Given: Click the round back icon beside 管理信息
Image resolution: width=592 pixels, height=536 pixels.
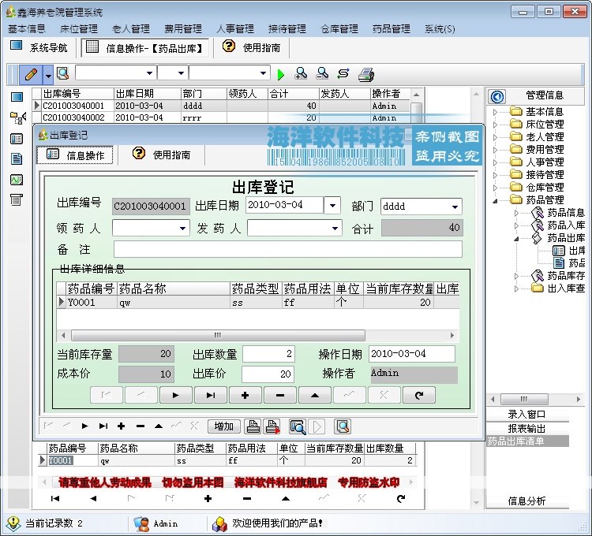Looking at the screenshot, I should [x=497, y=96].
